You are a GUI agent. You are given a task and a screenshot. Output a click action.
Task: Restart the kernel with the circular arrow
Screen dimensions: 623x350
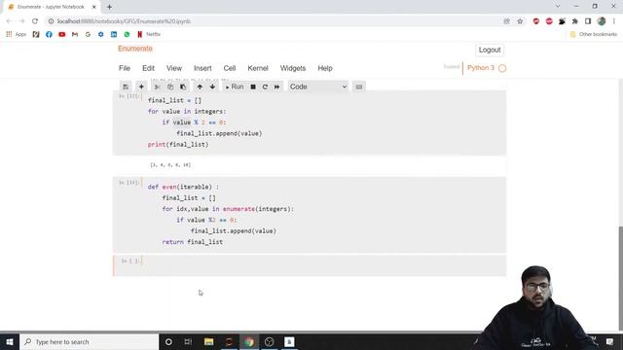265,87
